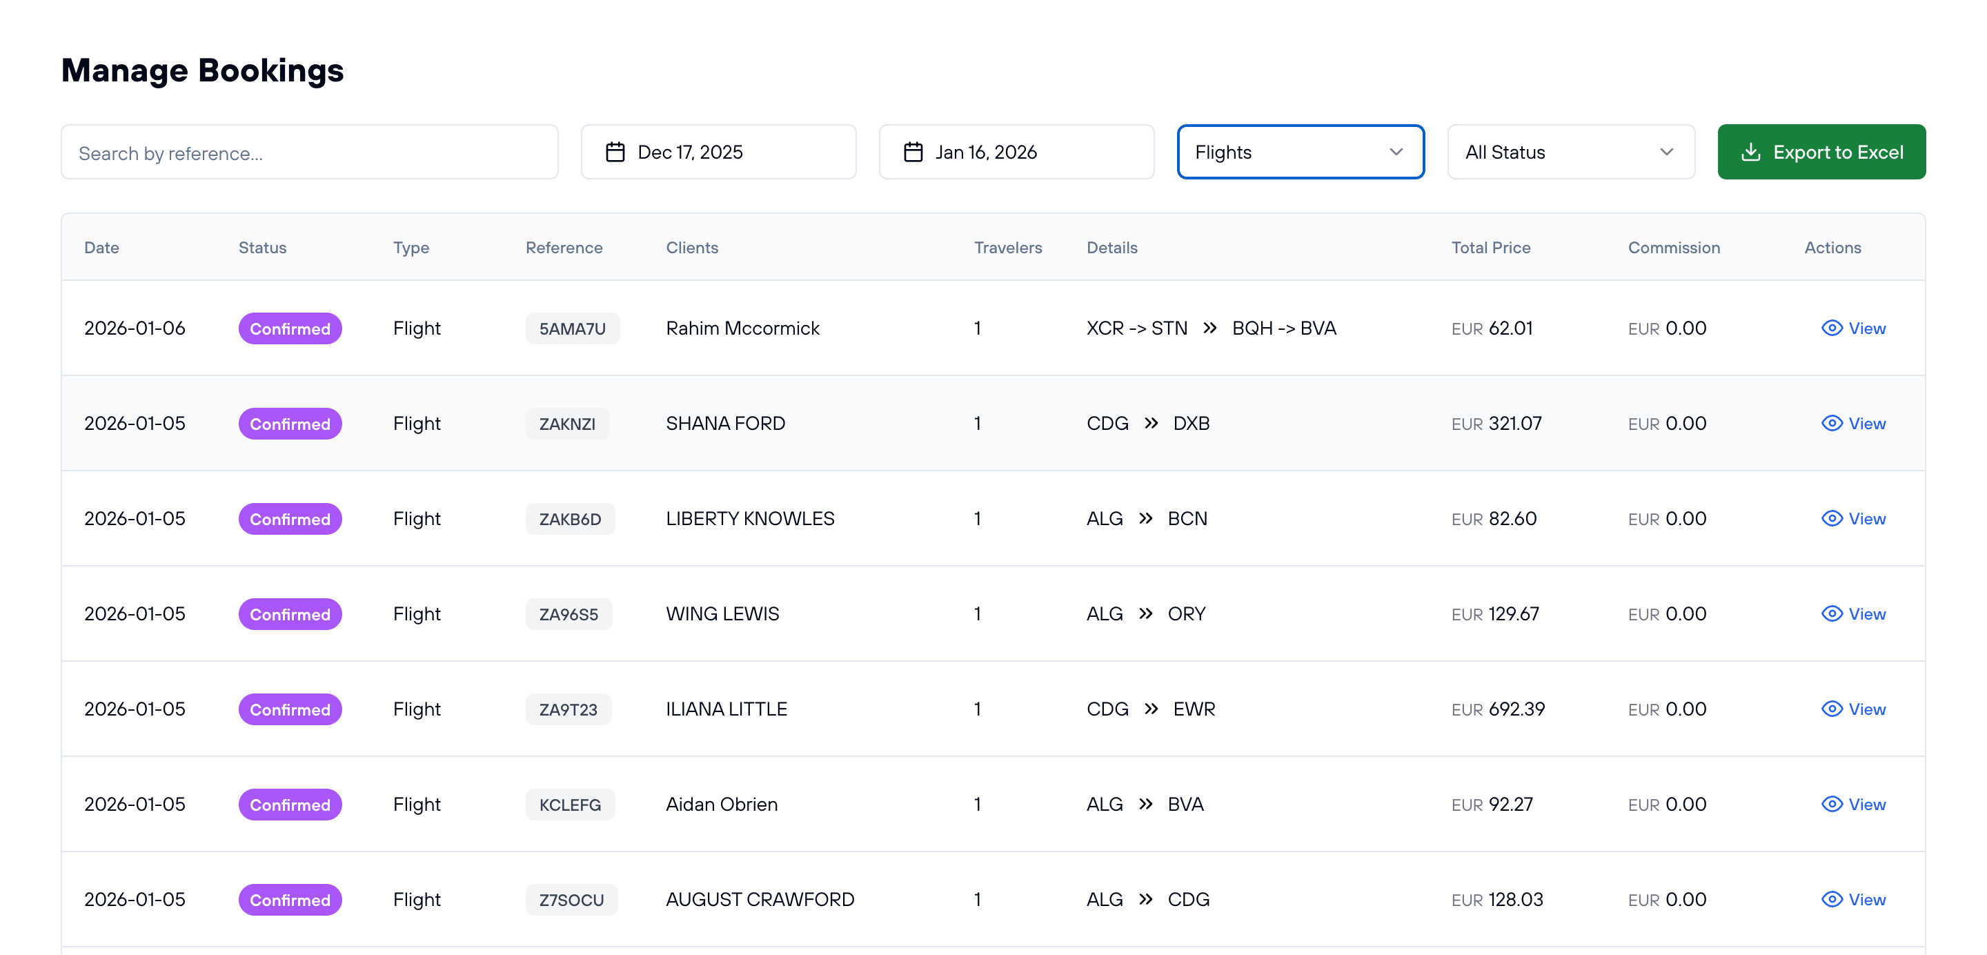
Task: Focus the Search by reference field
Action: pyautogui.click(x=309, y=152)
